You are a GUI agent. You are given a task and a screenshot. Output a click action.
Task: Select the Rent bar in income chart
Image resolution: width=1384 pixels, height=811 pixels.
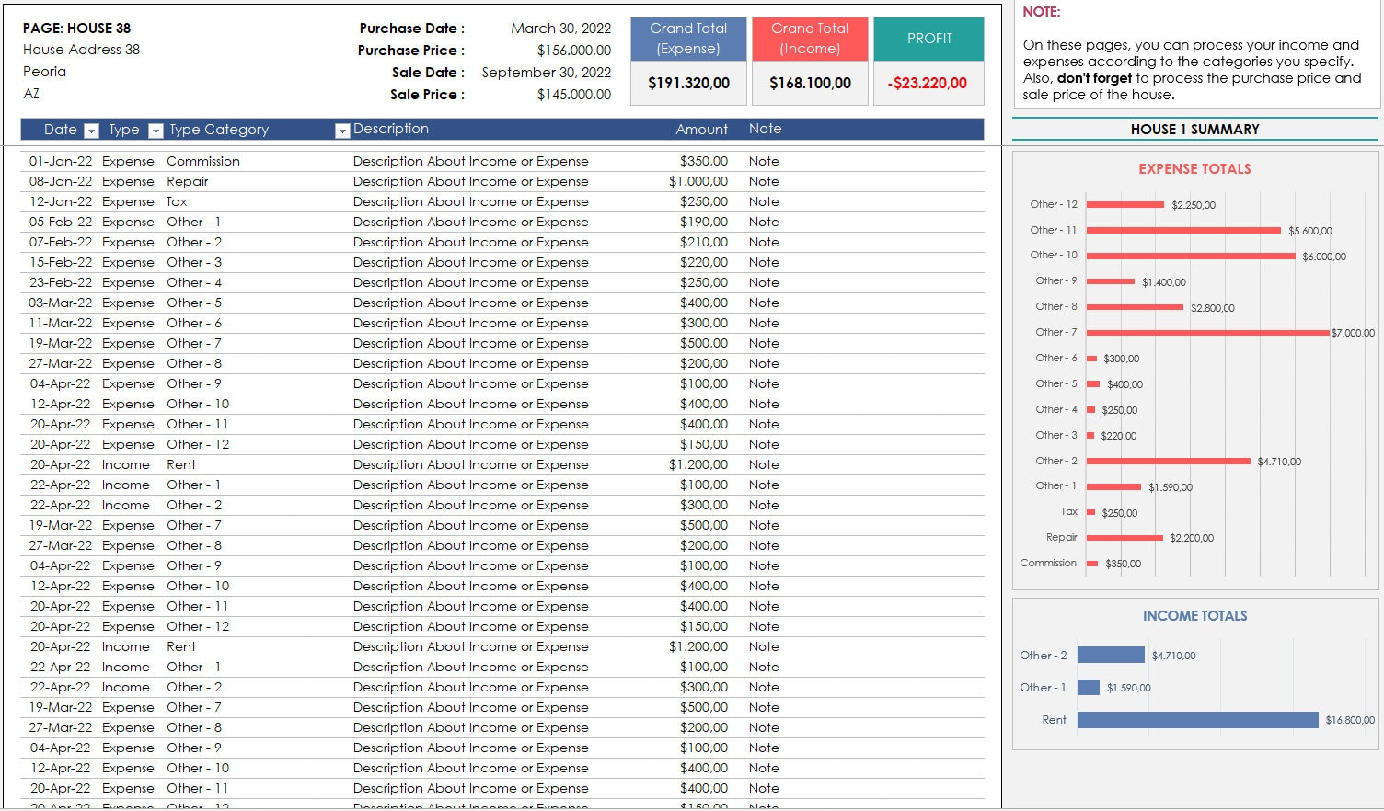coord(1196,719)
